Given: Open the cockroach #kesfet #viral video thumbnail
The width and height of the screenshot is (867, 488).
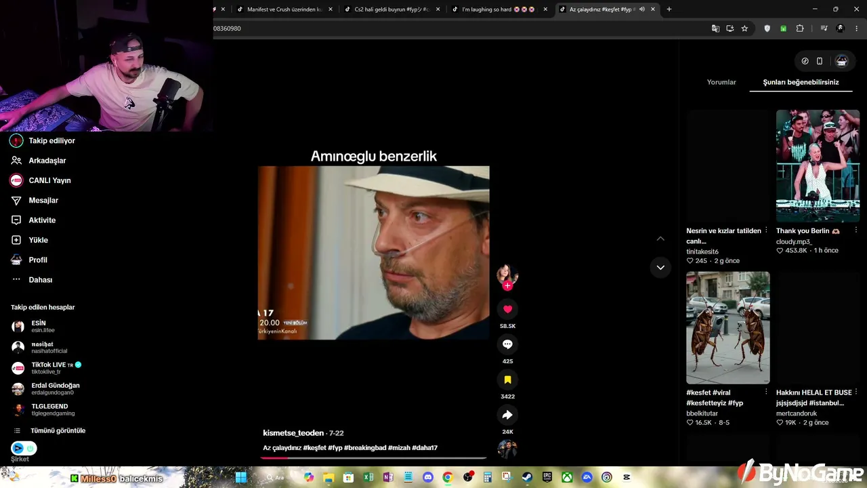Looking at the screenshot, I should click(x=728, y=328).
